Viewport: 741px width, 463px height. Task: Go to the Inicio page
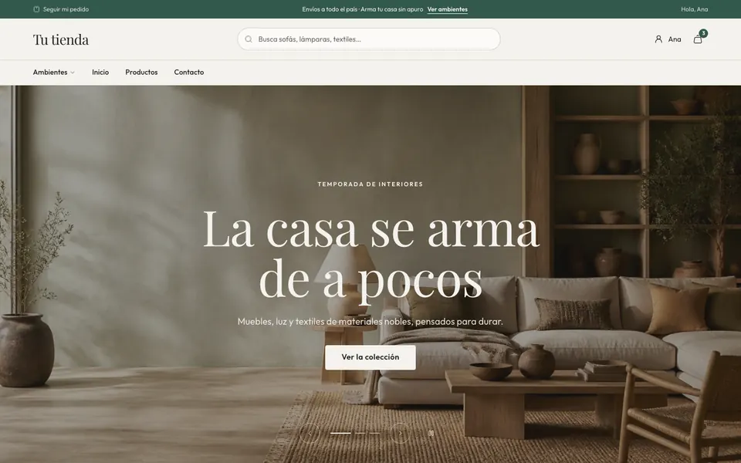(x=100, y=73)
